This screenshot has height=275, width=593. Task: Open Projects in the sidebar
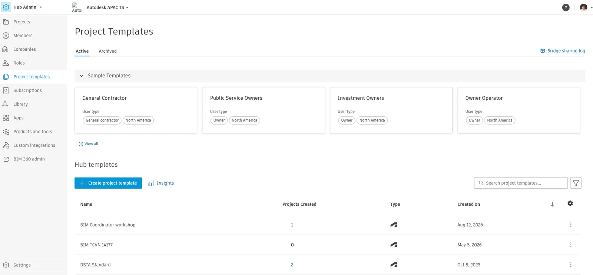click(22, 22)
